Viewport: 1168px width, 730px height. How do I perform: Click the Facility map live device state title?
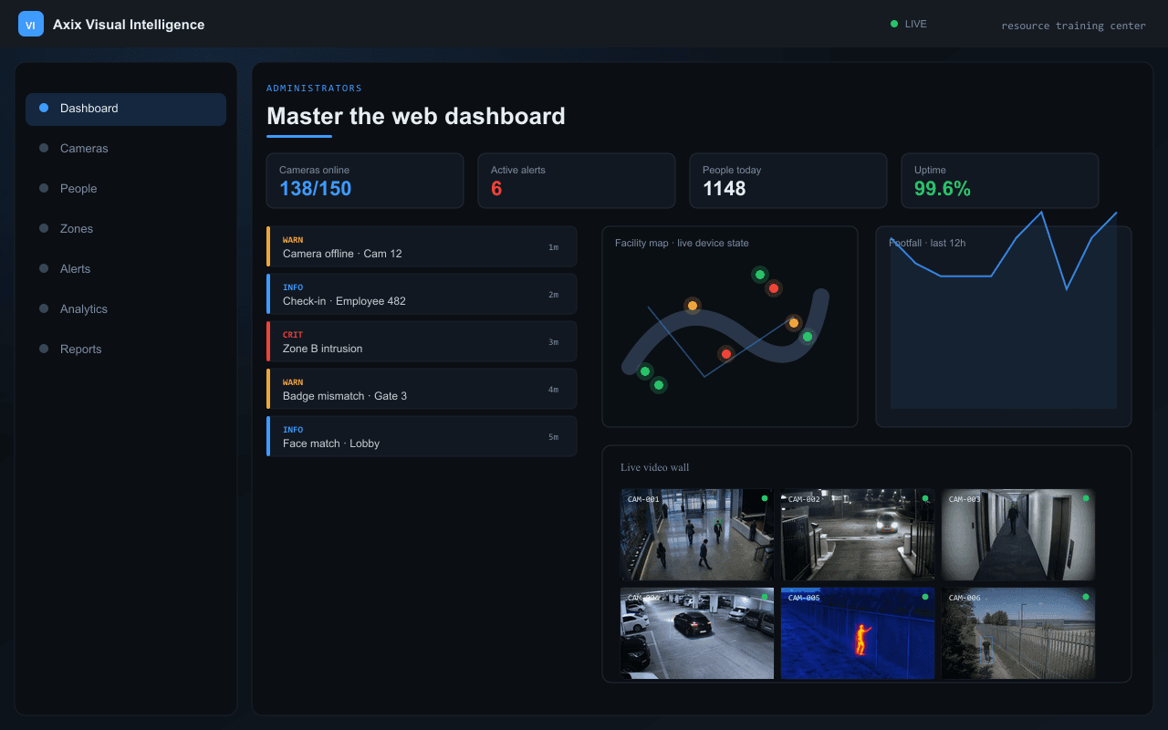682,243
